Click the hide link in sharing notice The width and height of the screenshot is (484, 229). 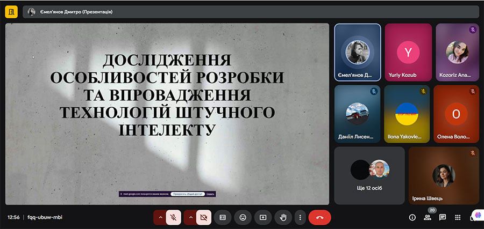tap(210, 194)
